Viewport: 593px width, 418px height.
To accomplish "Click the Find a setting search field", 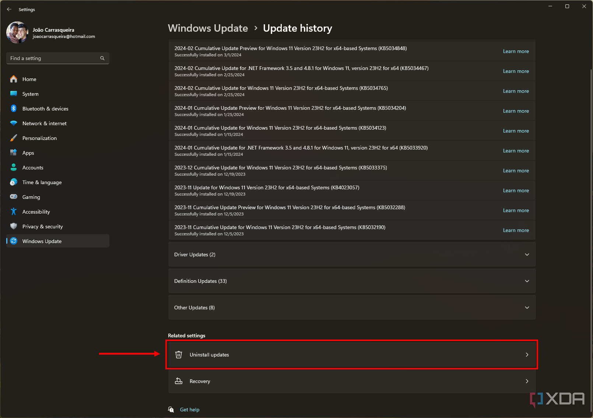I will [58, 58].
